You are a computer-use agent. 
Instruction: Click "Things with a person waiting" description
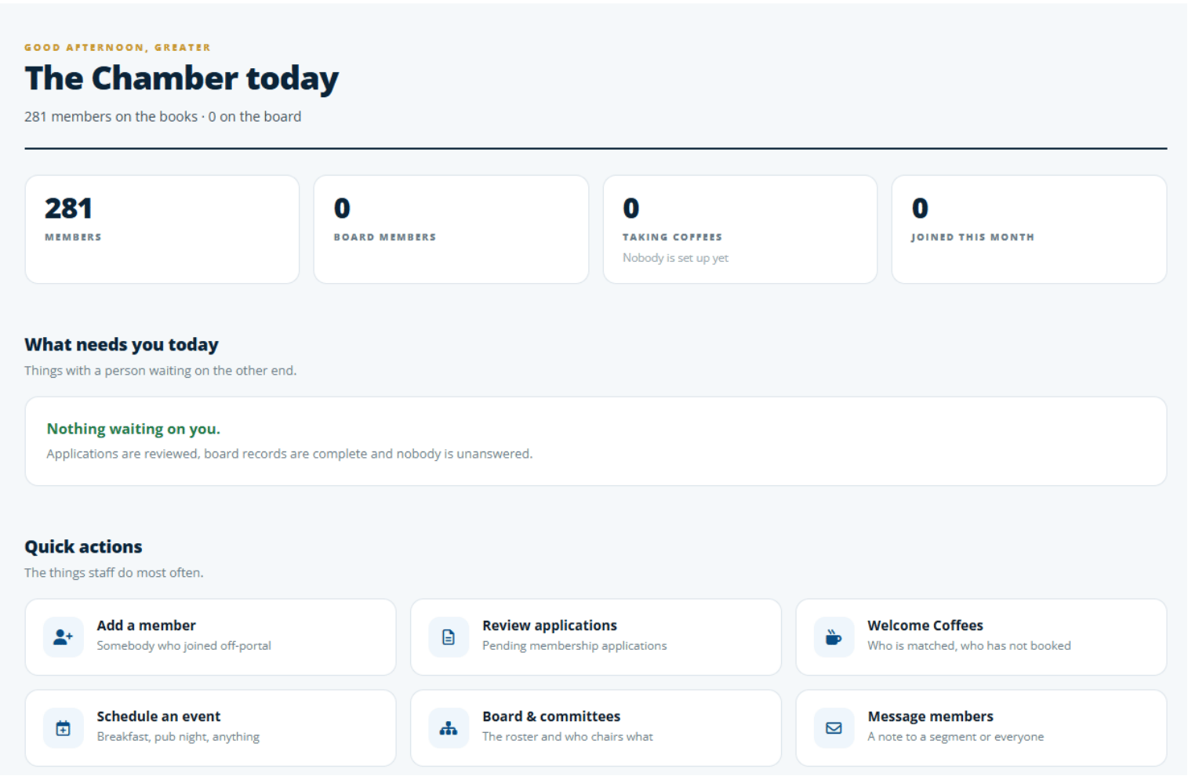coord(160,371)
